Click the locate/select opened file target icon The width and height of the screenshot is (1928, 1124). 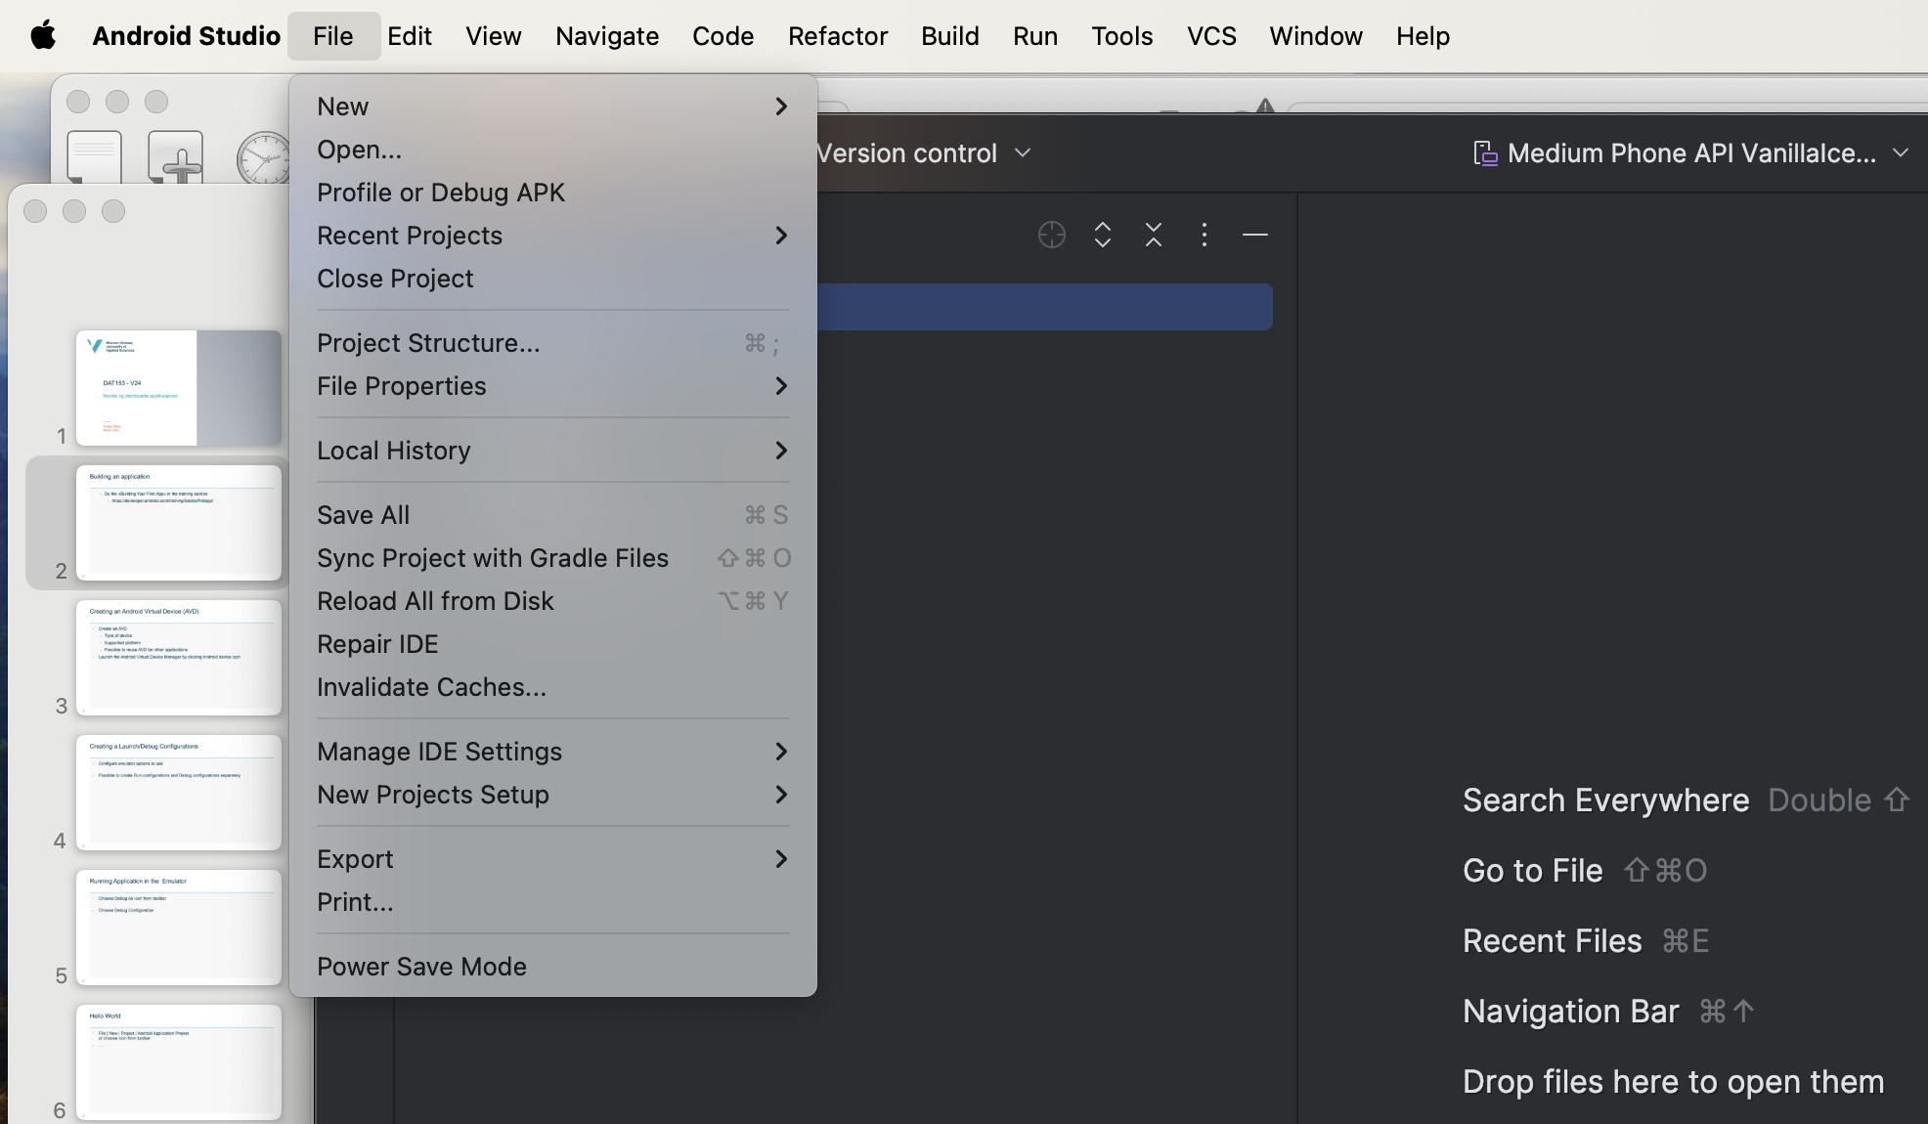tap(1052, 235)
